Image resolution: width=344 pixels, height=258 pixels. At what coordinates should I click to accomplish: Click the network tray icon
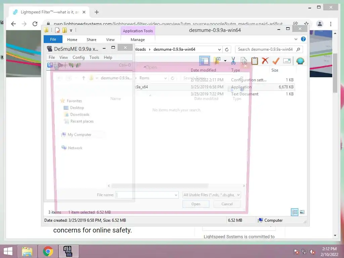304,251
